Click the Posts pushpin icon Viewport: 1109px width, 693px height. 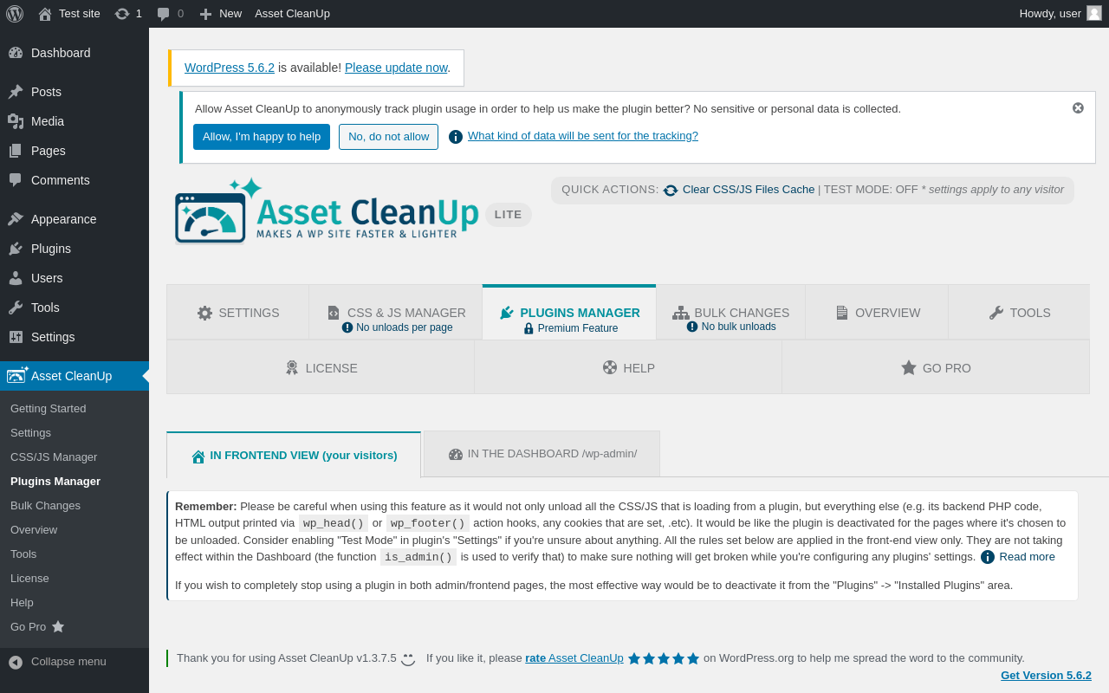point(16,92)
